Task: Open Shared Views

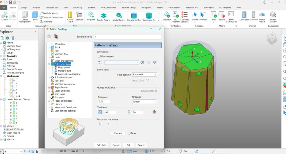Action: point(273,17)
